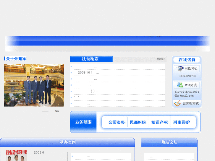Viewport: 215px width, 161px height.
Task: Select 民商纠纷 business area
Action: (x=138, y=122)
